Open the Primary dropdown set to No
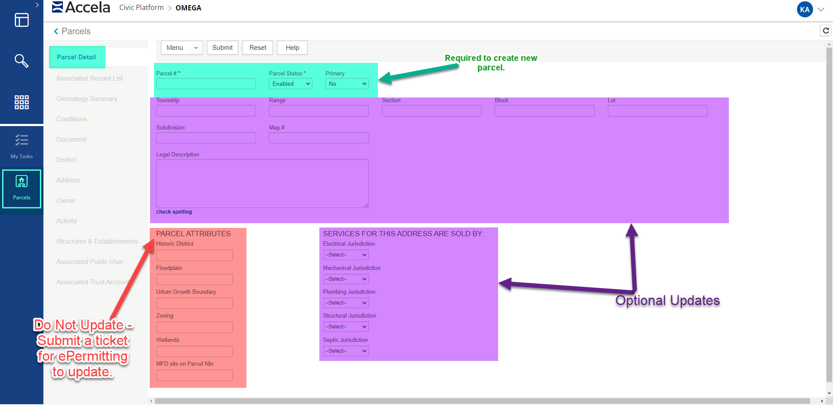 pyautogui.click(x=347, y=84)
